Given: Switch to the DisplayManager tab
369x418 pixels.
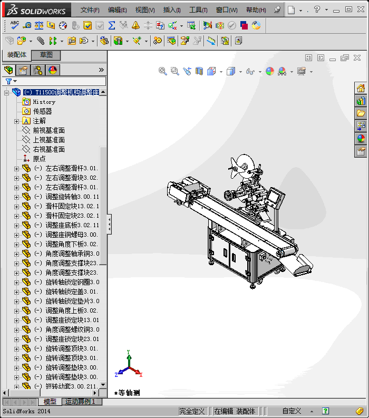Looking at the screenshot, I should pos(53,71).
